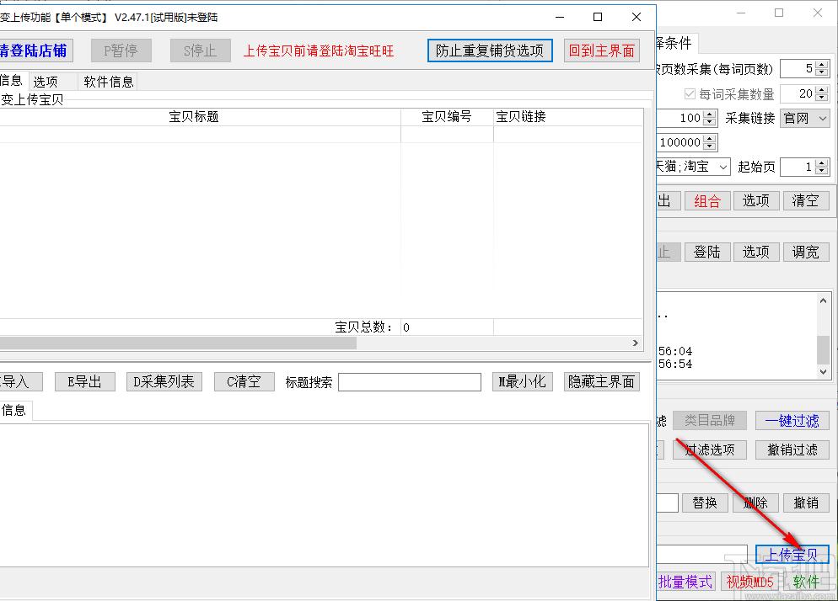Image resolution: width=838 pixels, height=601 pixels.
Task: Maximize the background main window
Action: 779,13
